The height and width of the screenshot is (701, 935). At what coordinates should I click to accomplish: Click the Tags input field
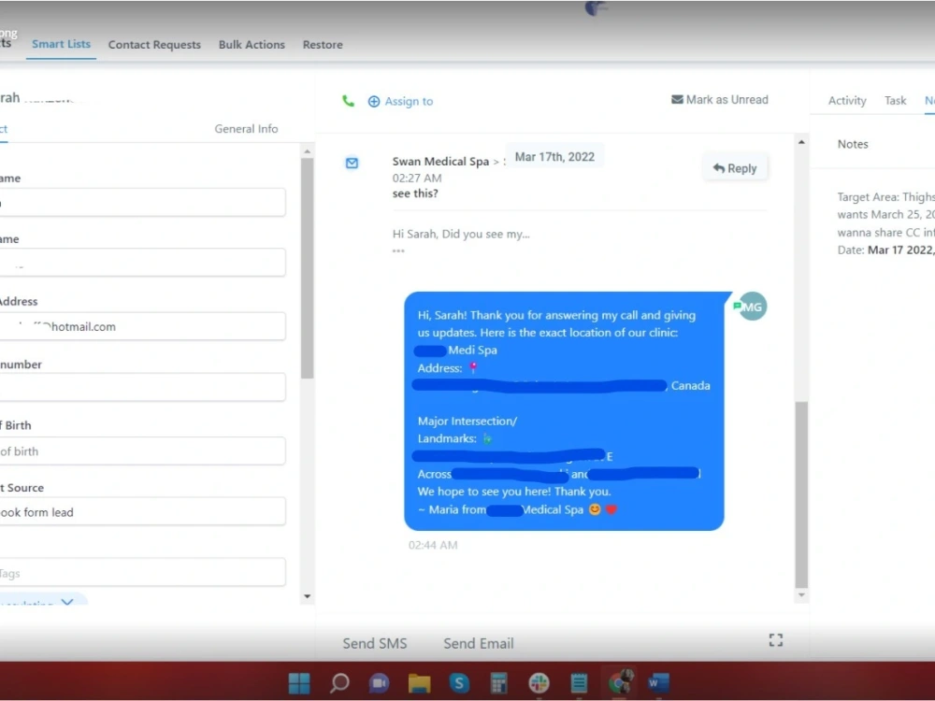142,573
